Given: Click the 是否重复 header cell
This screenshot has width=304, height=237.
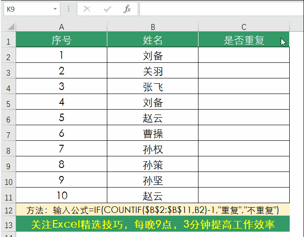Looking at the screenshot, I should pyautogui.click(x=244, y=39).
